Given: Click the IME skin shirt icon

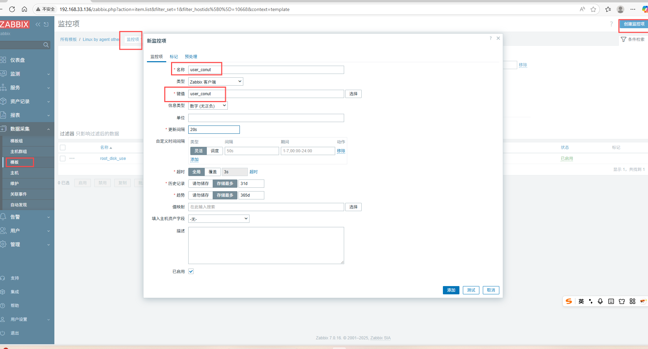Looking at the screenshot, I should click(x=622, y=301).
